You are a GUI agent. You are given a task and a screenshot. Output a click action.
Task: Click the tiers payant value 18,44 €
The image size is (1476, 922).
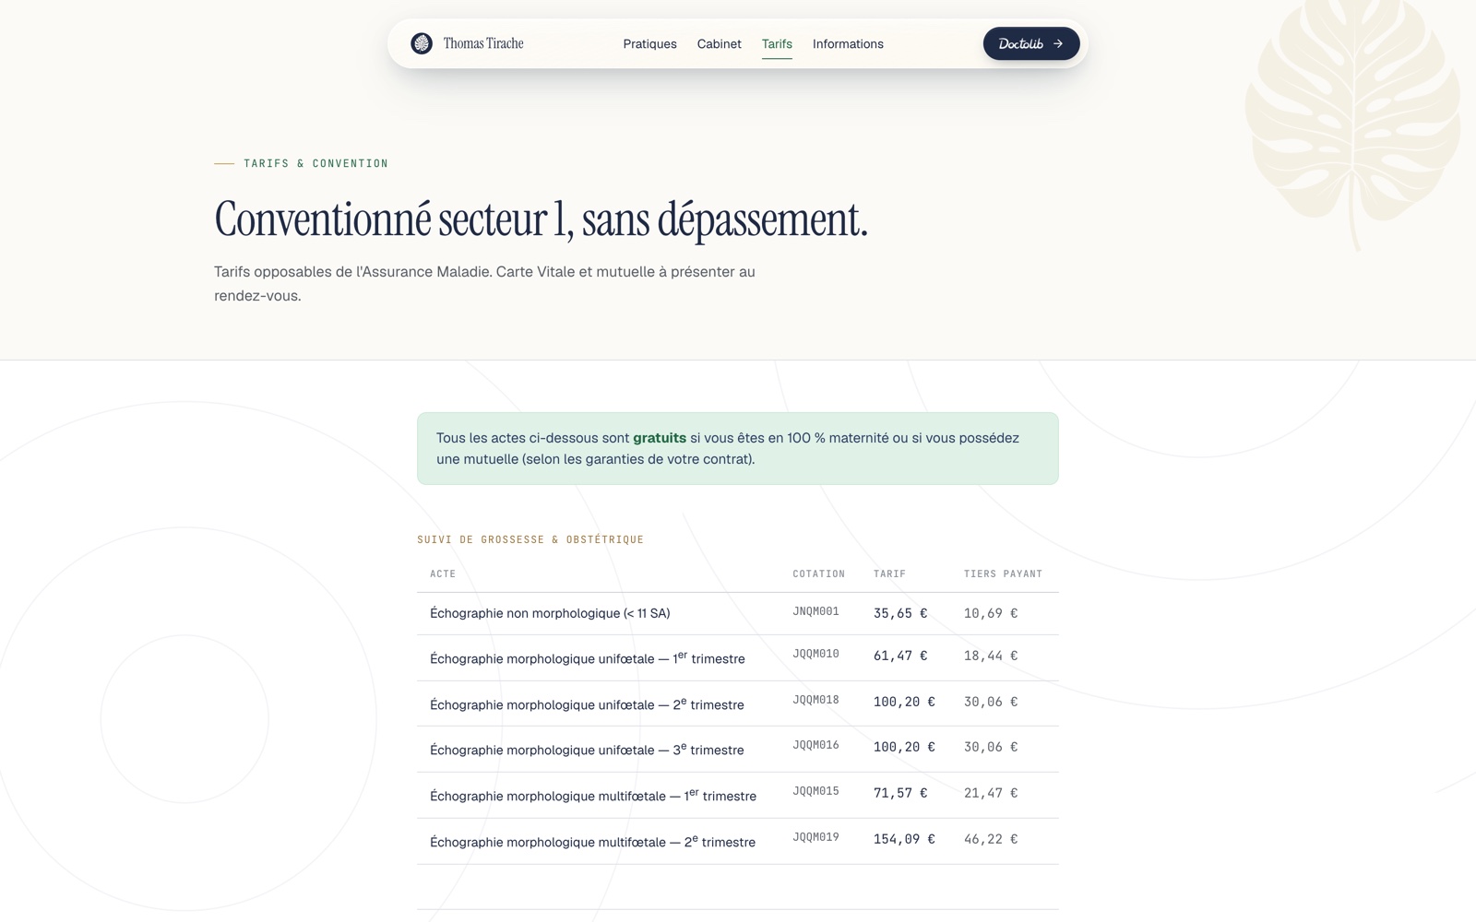click(x=991, y=656)
